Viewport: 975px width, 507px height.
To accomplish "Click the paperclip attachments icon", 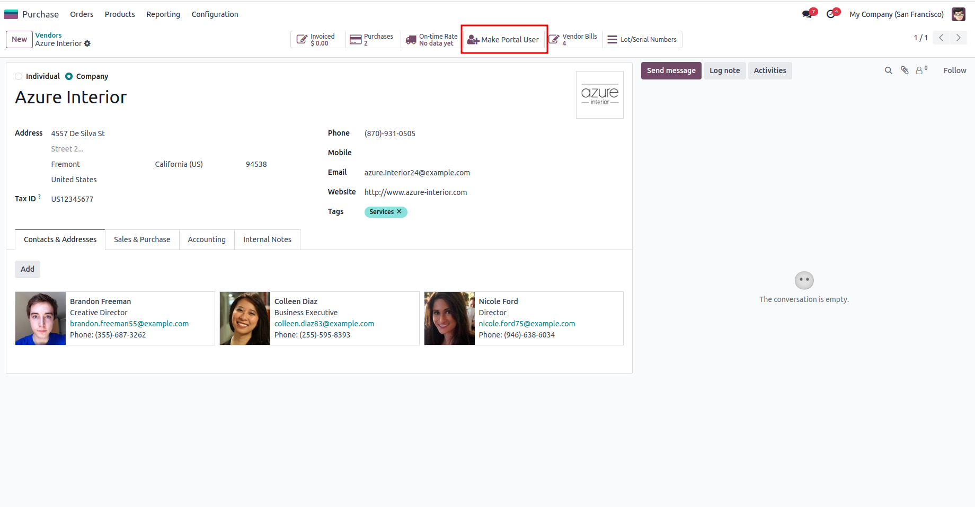I will click(x=905, y=70).
